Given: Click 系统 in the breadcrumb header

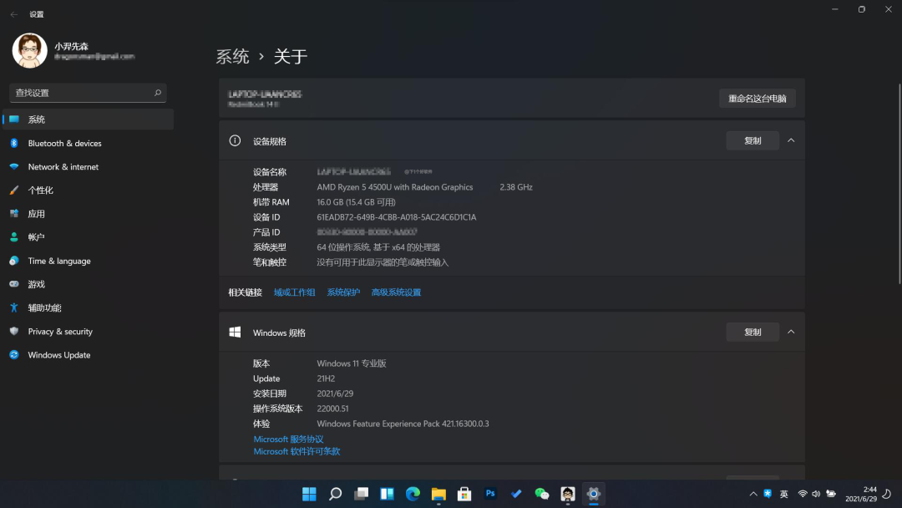Looking at the screenshot, I should pyautogui.click(x=232, y=56).
